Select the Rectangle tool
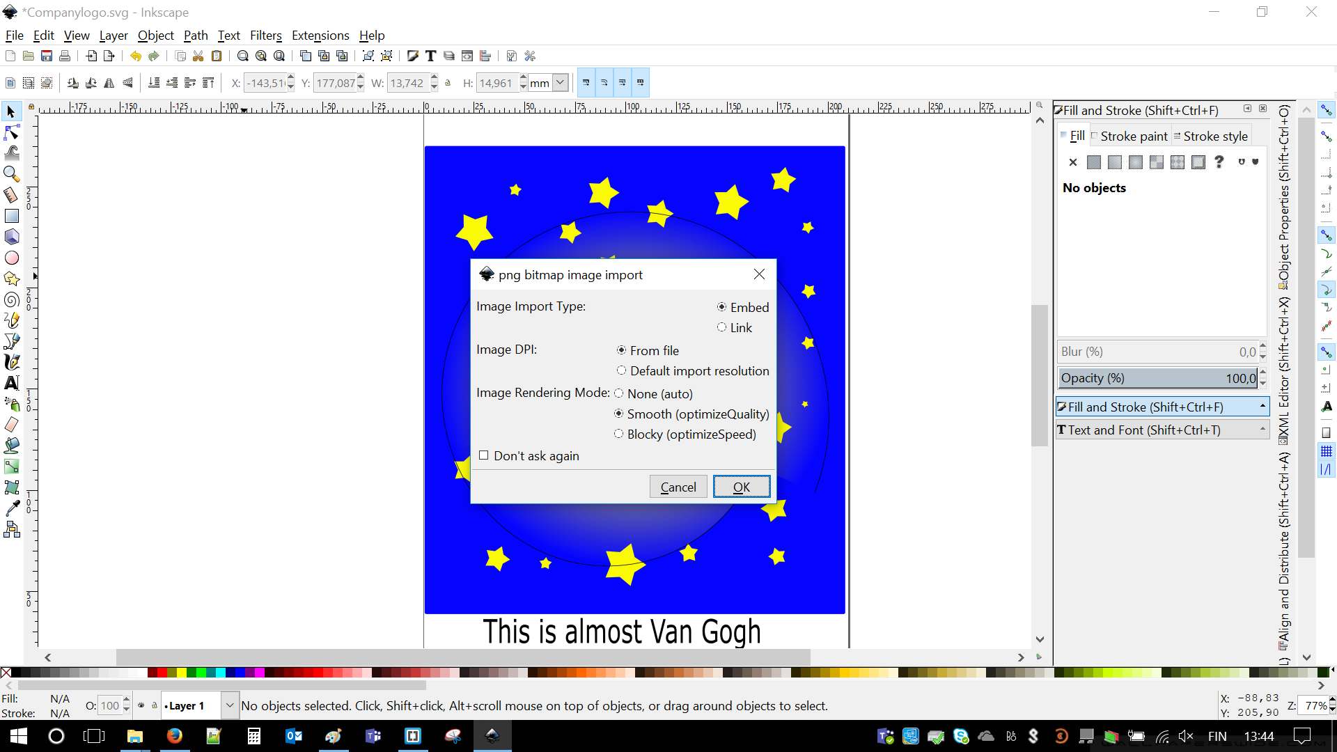 coord(12,216)
